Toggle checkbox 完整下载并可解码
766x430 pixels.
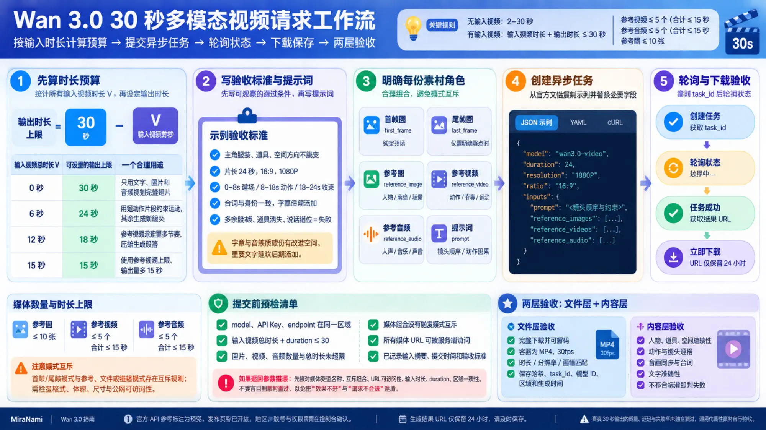[x=511, y=340]
